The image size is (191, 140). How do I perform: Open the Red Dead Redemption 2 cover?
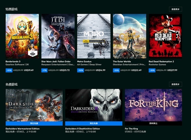coord(165,36)
